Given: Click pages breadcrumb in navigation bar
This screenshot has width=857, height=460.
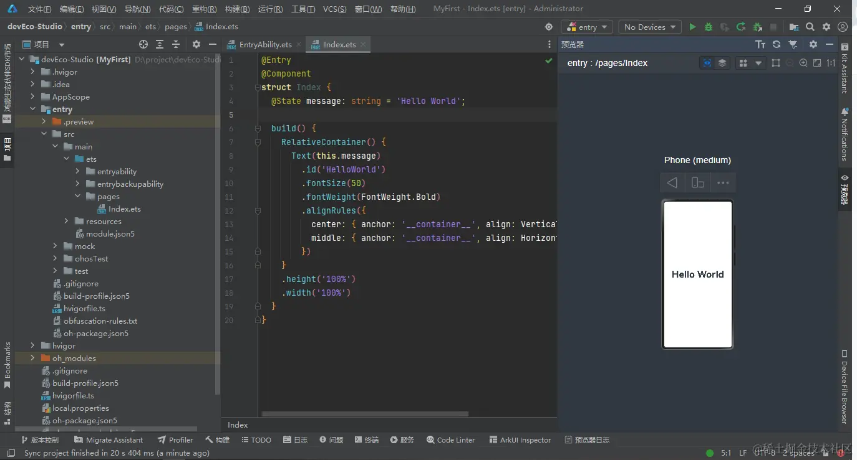Looking at the screenshot, I should pyautogui.click(x=176, y=27).
